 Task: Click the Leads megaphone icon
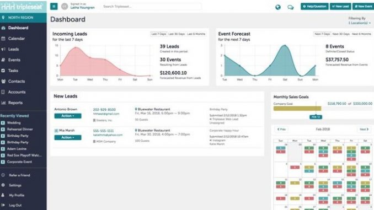(3, 50)
